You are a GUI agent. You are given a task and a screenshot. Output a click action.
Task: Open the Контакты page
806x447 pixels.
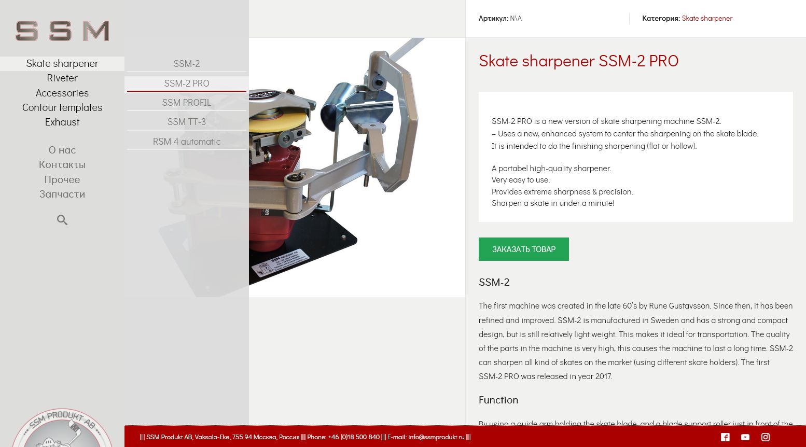pyautogui.click(x=62, y=164)
